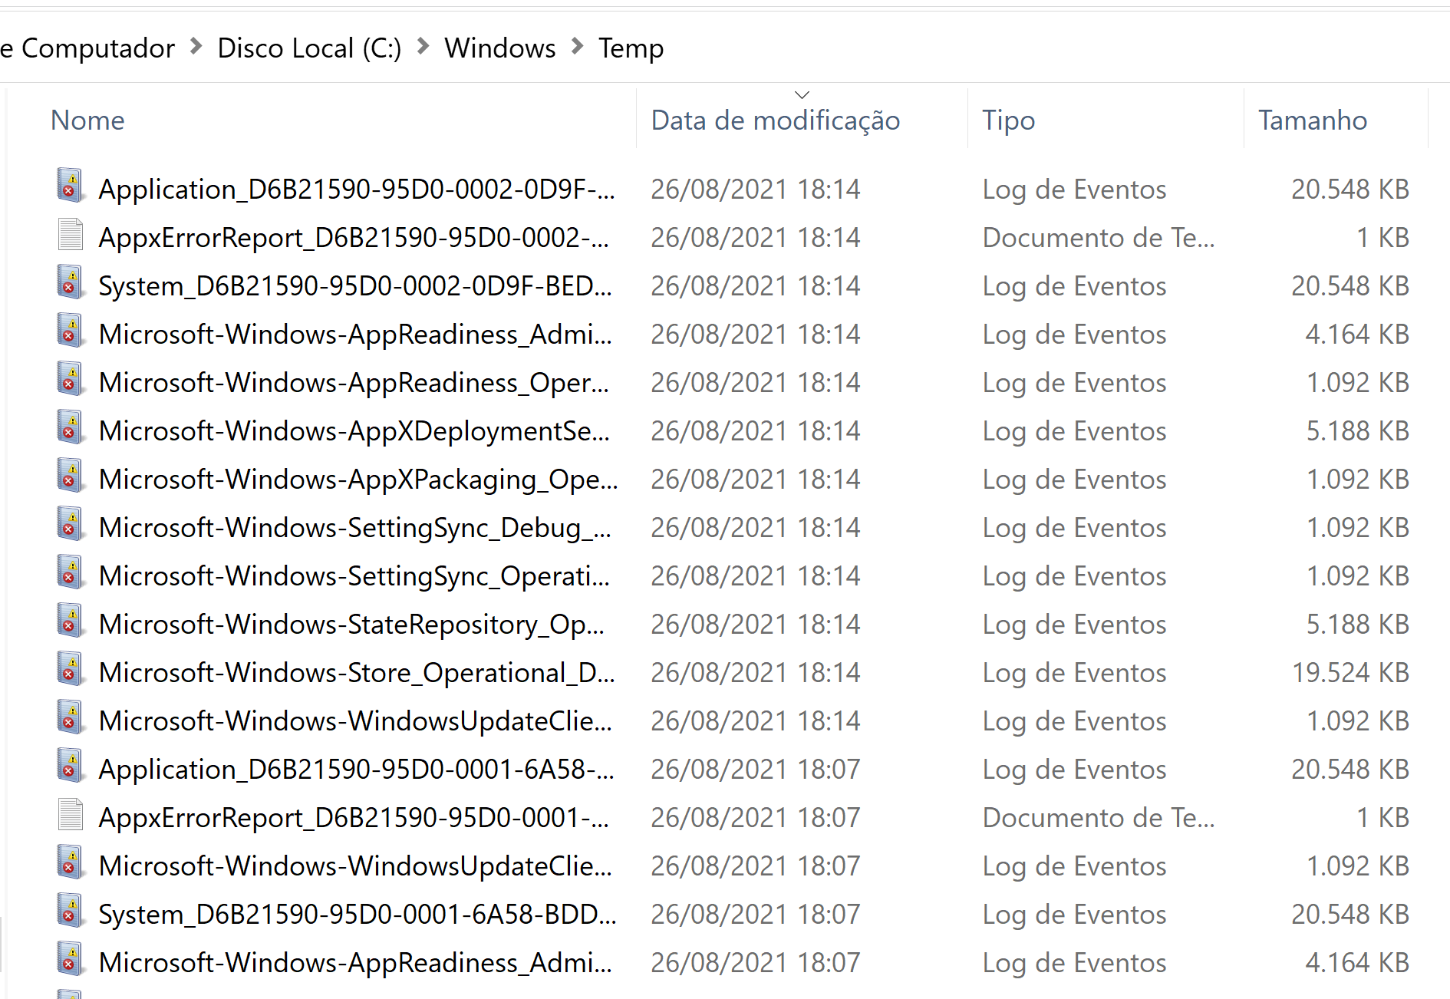Screen dimensions: 1450x999
Task: Click icon of Microsoft-Windows-SettingSync_Debug file
Action: (x=71, y=524)
